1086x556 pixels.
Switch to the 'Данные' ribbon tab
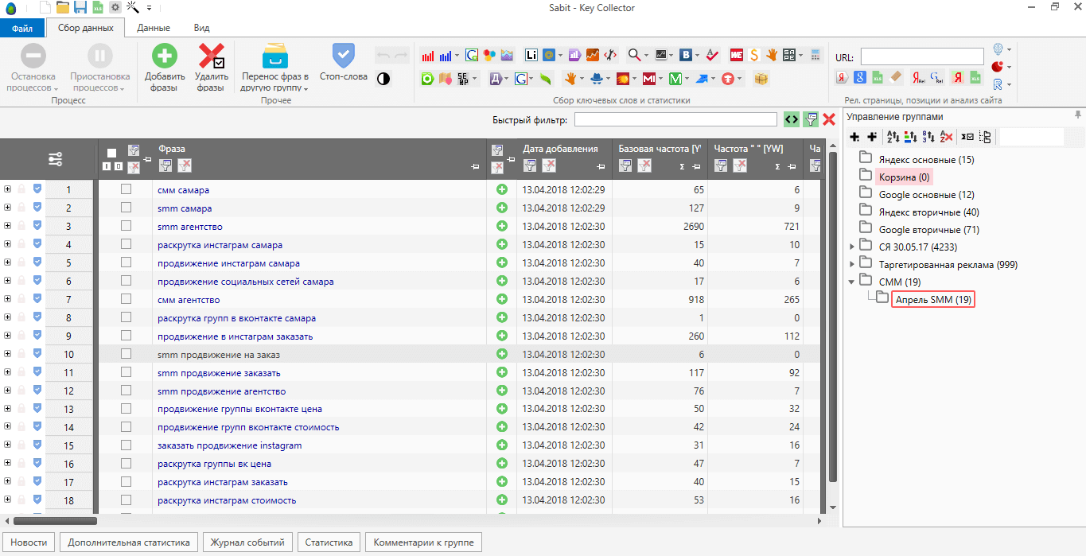coord(153,28)
